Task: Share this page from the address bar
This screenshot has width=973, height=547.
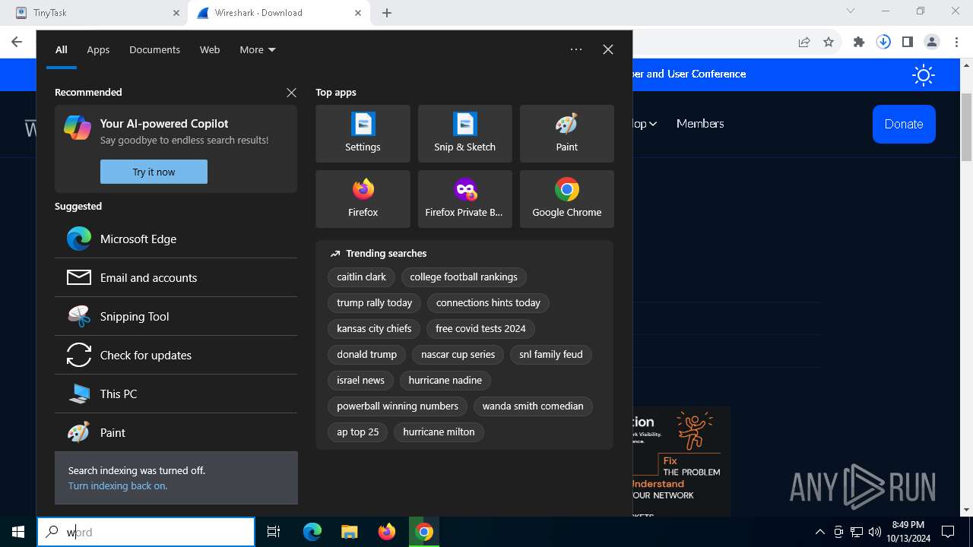Action: point(804,43)
